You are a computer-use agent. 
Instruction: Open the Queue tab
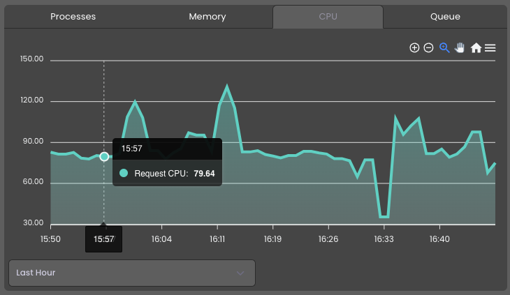[445, 17]
